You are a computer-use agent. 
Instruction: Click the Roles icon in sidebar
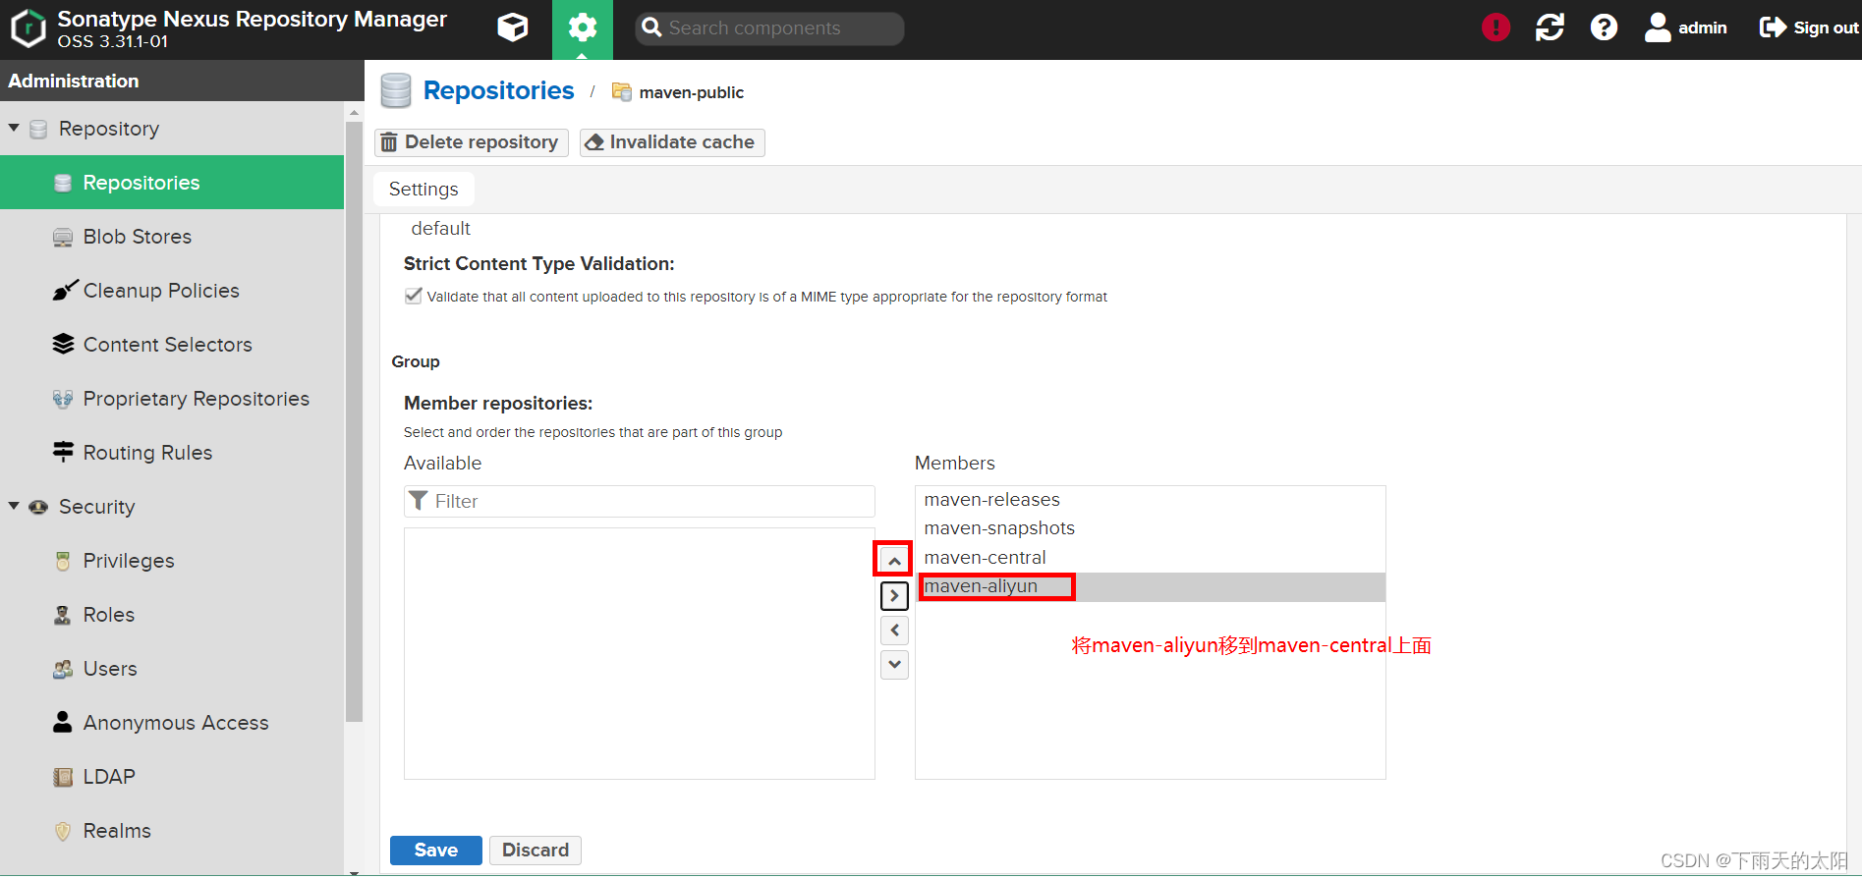tap(63, 615)
